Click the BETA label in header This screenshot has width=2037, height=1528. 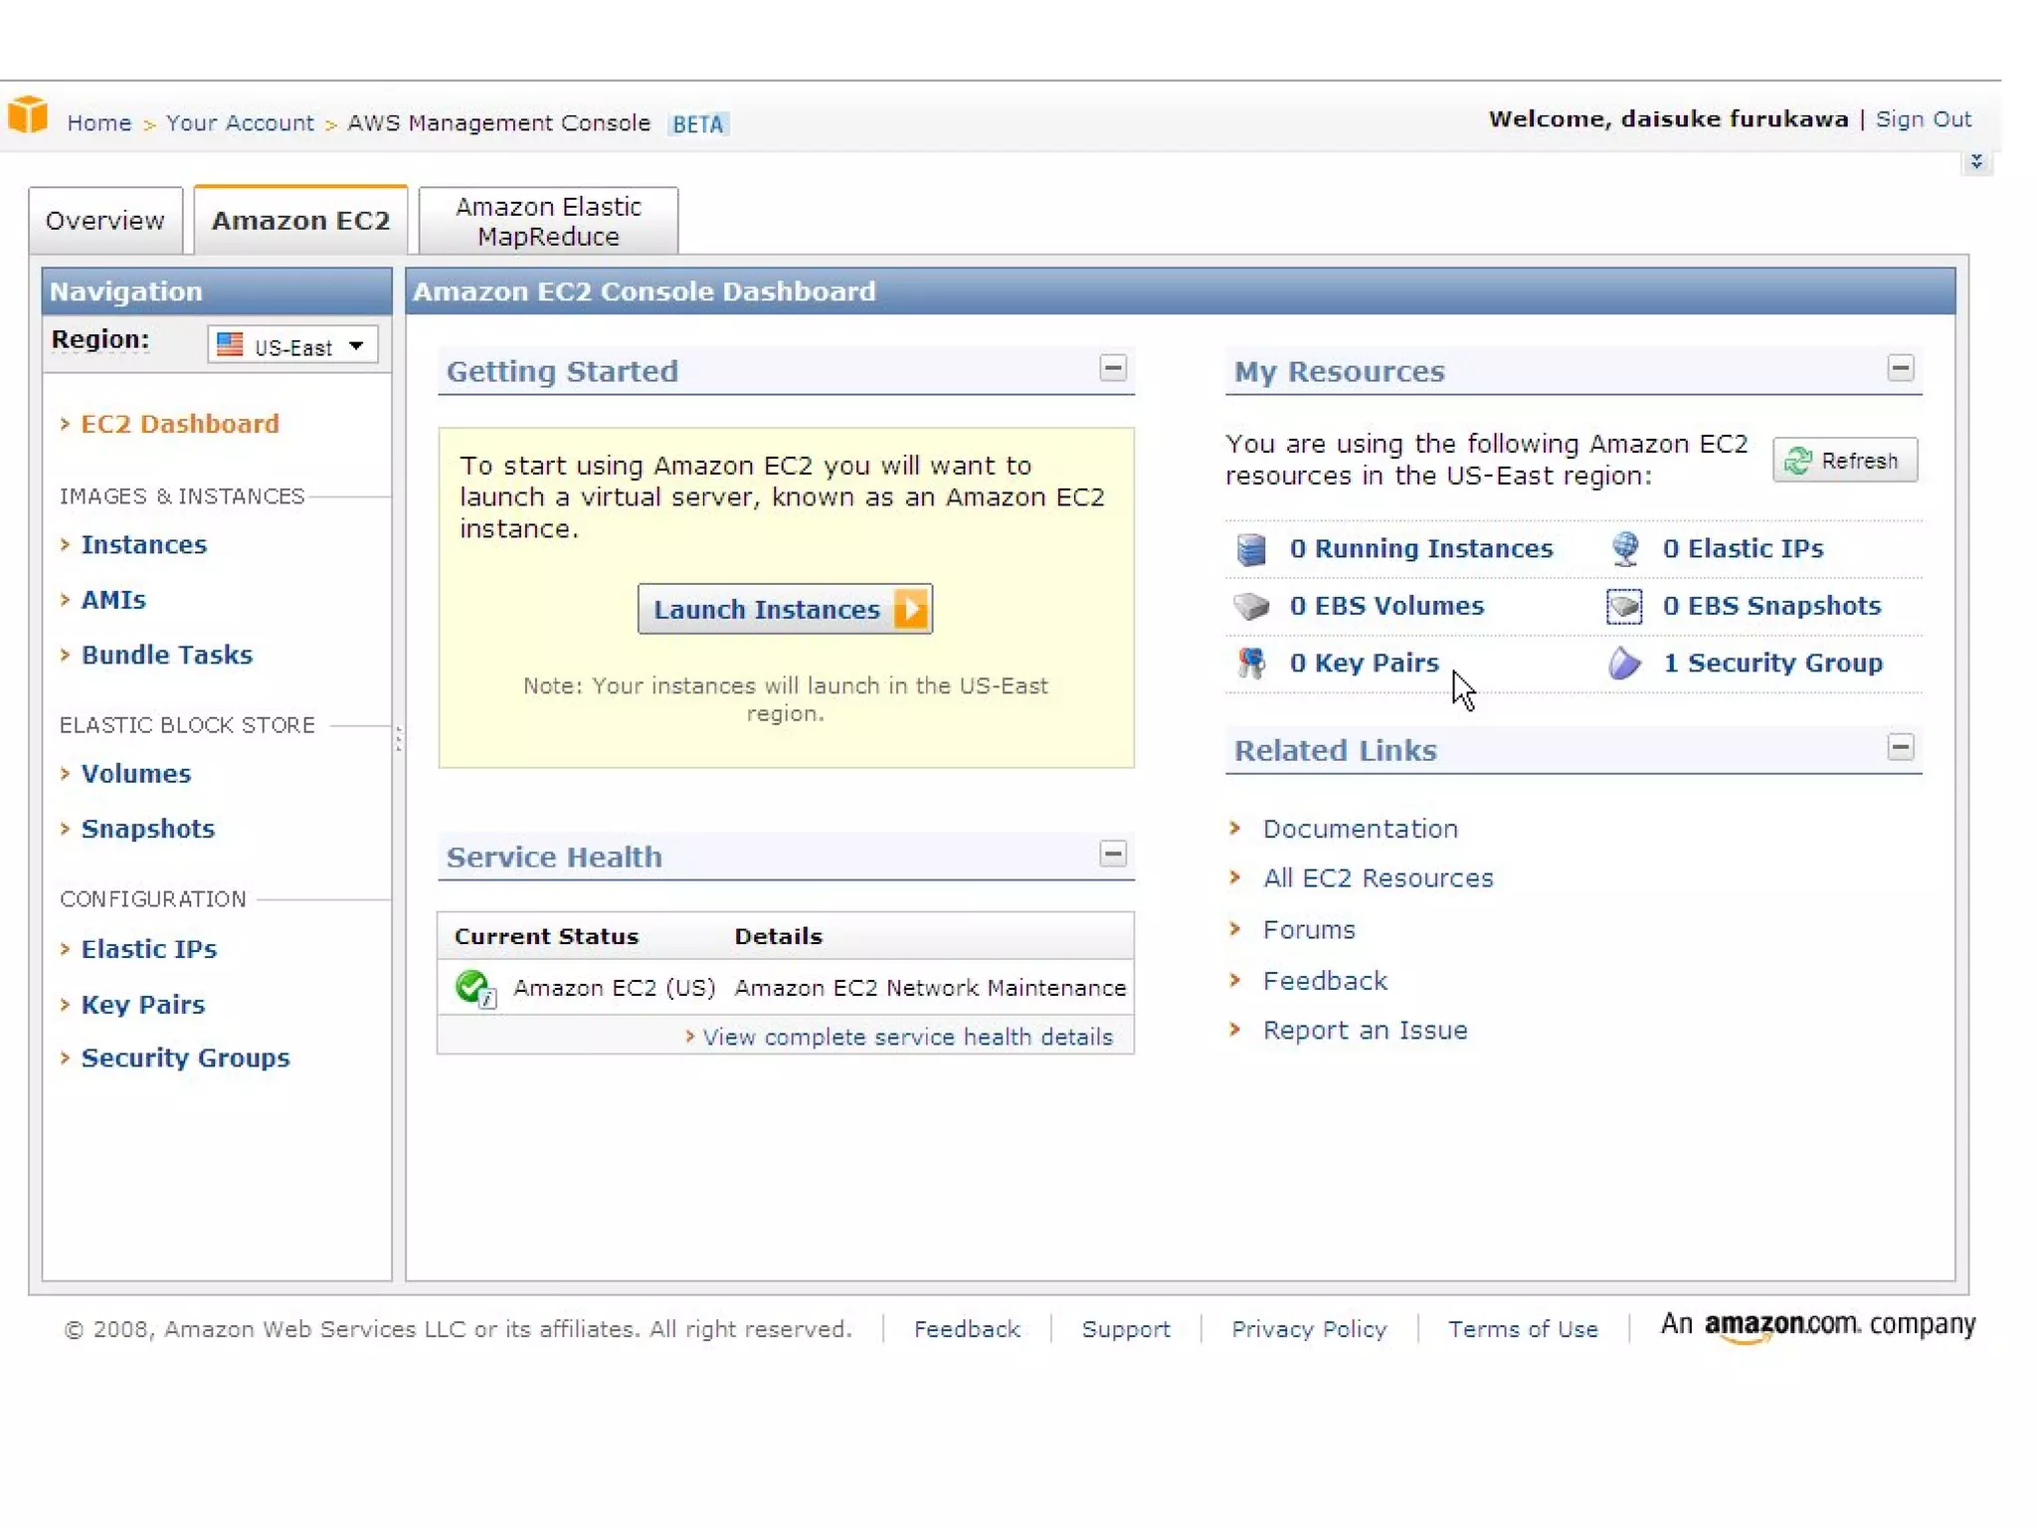697,123
